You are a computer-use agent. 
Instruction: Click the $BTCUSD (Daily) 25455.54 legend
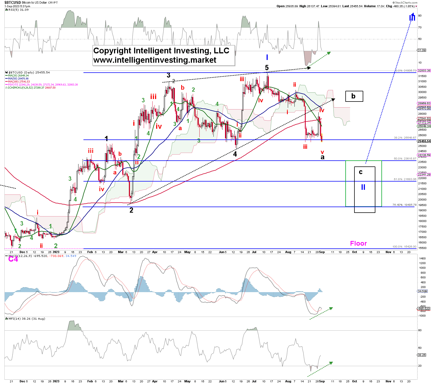(29, 72)
